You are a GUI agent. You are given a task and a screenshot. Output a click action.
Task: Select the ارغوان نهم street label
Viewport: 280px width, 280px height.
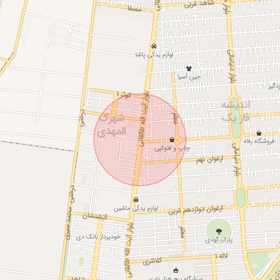209,160
